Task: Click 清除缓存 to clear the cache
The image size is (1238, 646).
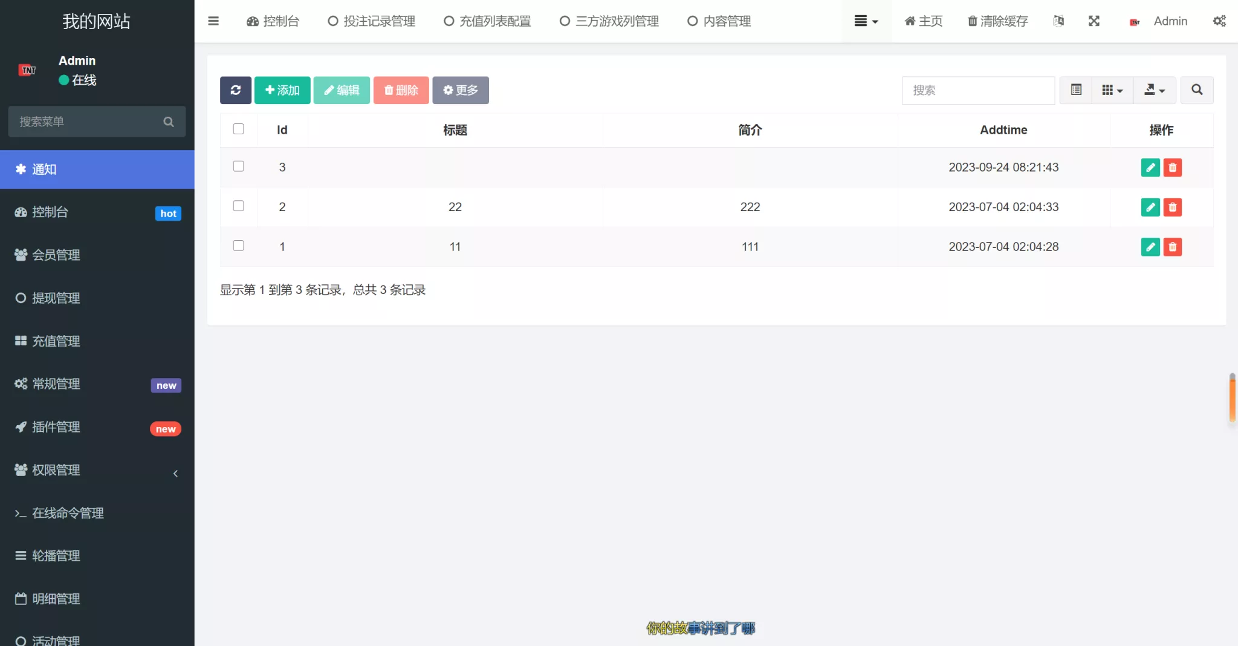Action: (x=996, y=21)
